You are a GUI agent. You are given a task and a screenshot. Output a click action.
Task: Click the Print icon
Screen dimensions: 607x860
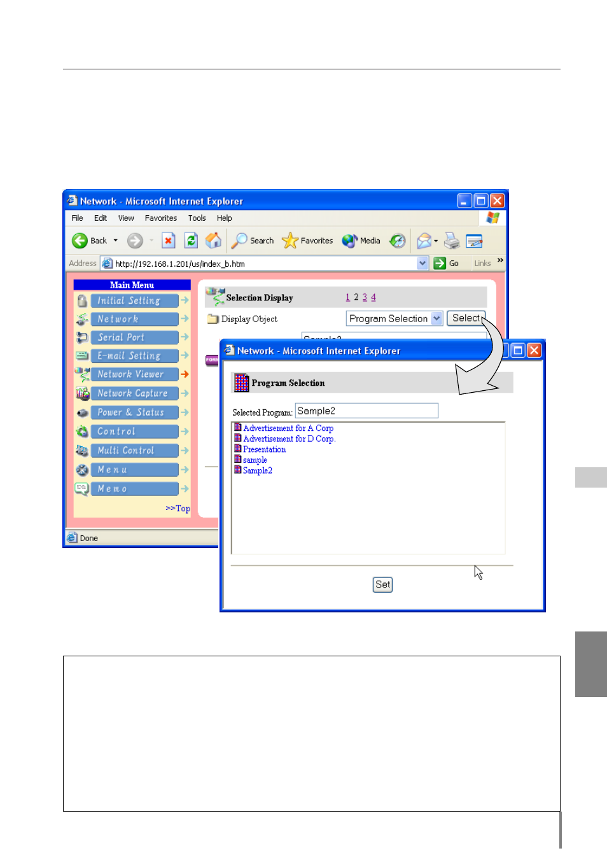[x=452, y=241]
